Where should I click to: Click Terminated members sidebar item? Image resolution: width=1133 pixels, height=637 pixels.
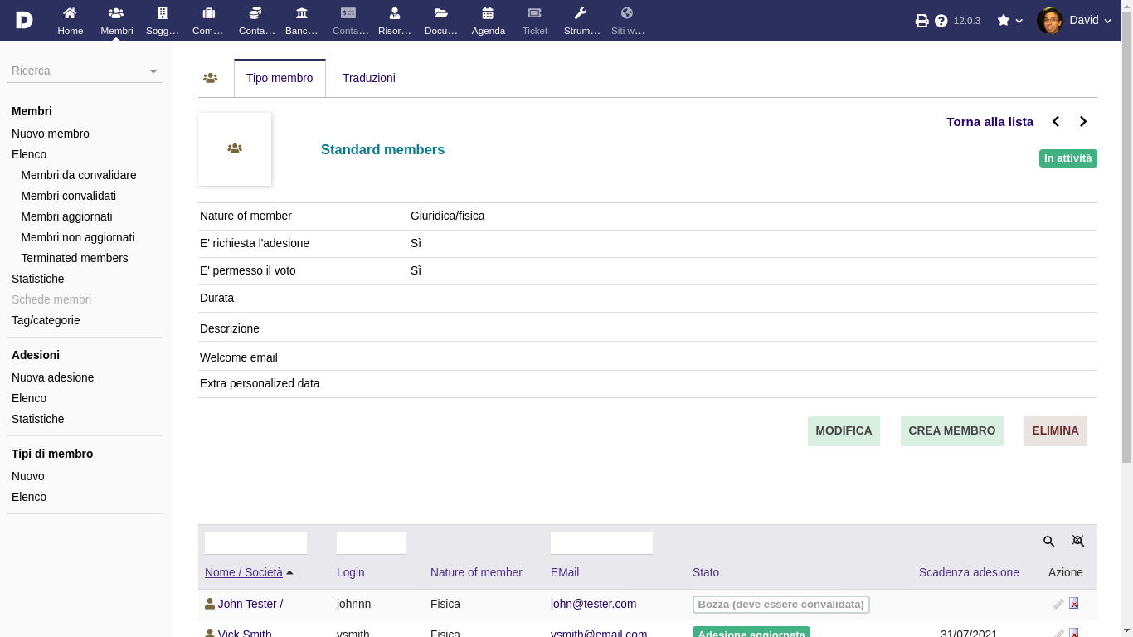[75, 258]
